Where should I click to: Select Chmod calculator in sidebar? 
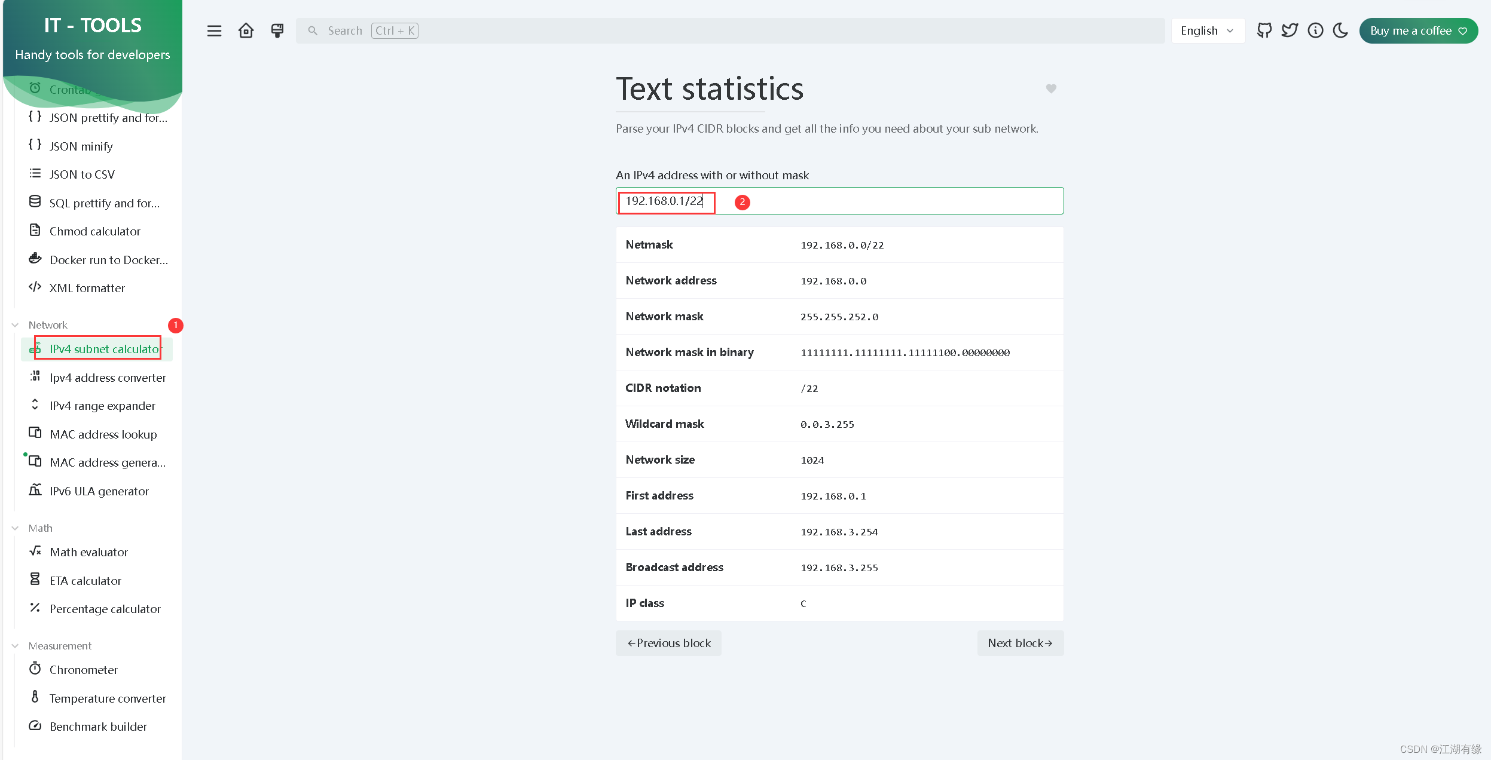[x=94, y=231]
